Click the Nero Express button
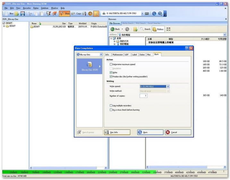230x180 pixels. (89, 132)
